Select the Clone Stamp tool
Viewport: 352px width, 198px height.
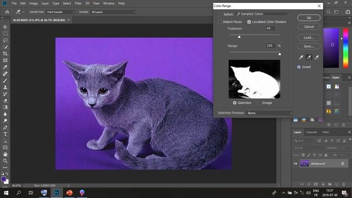(5, 87)
